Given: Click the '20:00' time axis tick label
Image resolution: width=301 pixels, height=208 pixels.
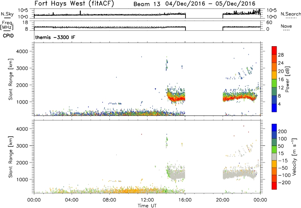Looking at the screenshot, I should coord(223,200).
